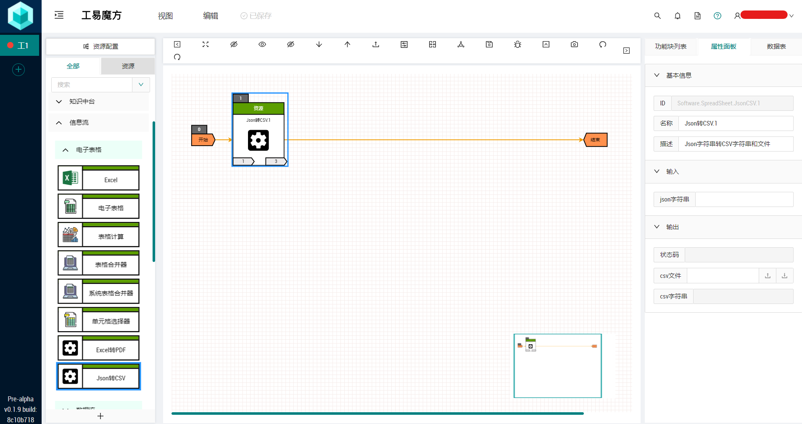Upload a csv文件 with the upload icon
Viewport: 802px width, 424px height.
(768, 276)
